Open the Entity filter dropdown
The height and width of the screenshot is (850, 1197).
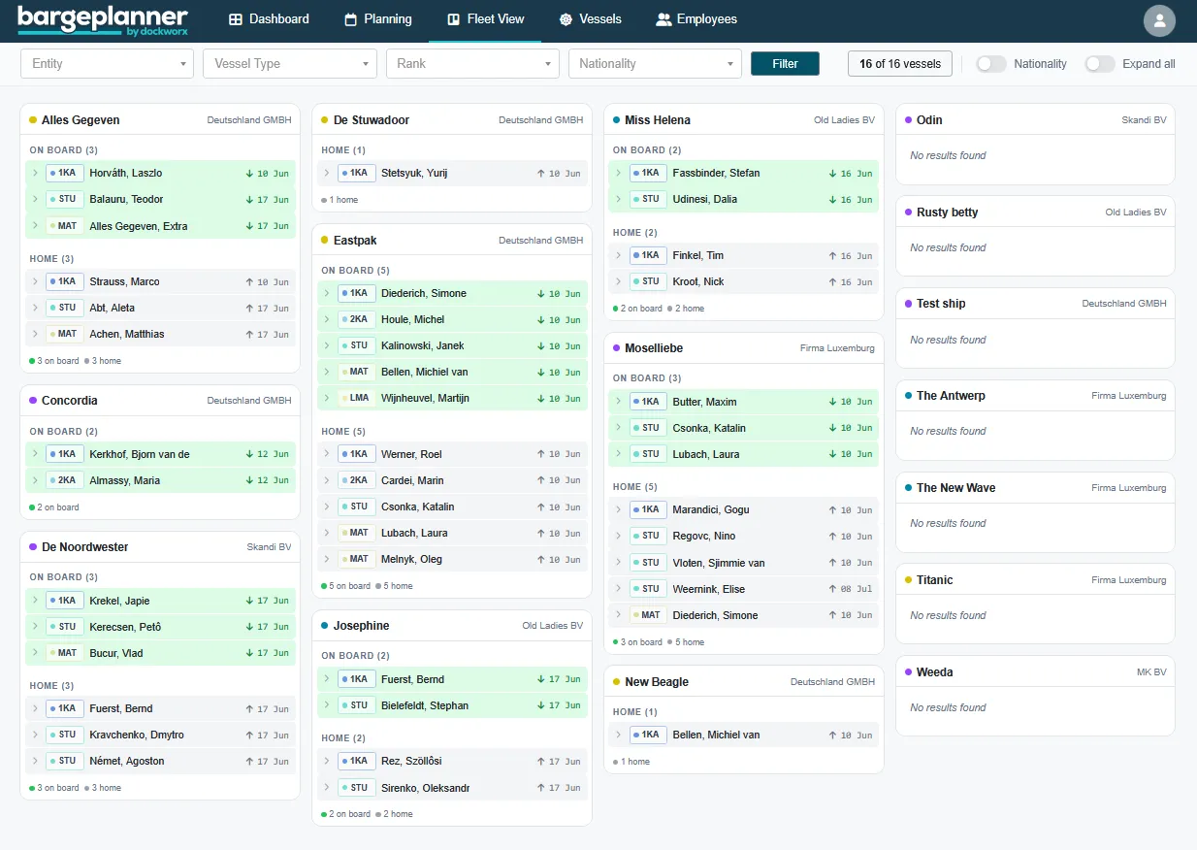pos(108,64)
